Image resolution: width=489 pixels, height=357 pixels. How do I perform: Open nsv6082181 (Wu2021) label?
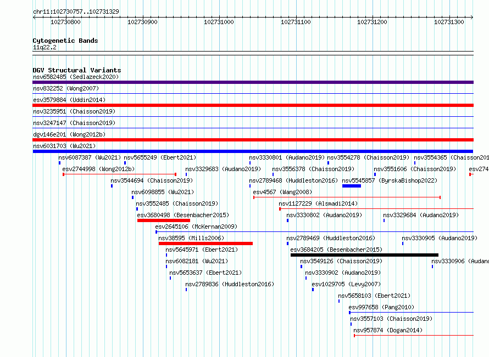[197, 261]
